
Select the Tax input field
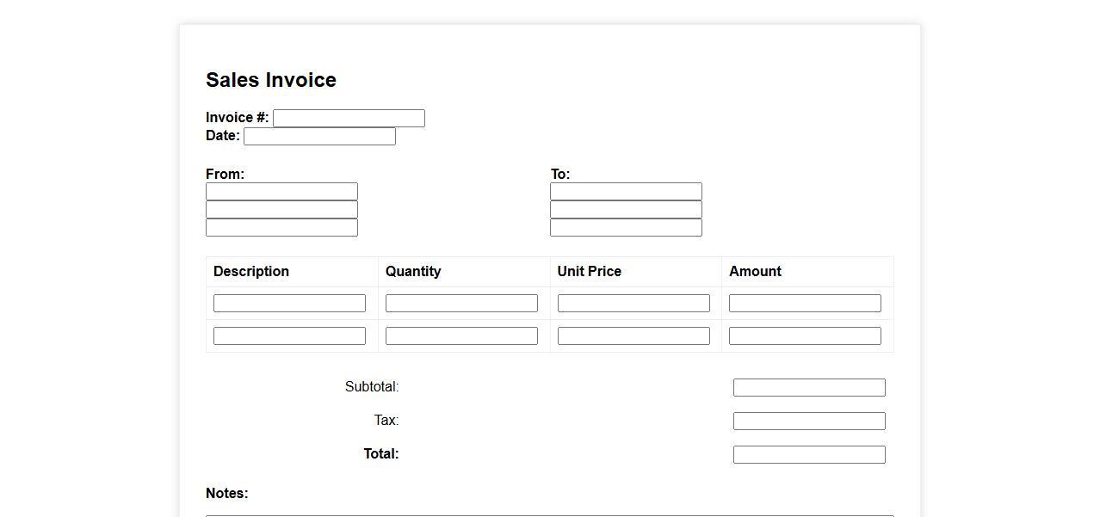click(809, 421)
